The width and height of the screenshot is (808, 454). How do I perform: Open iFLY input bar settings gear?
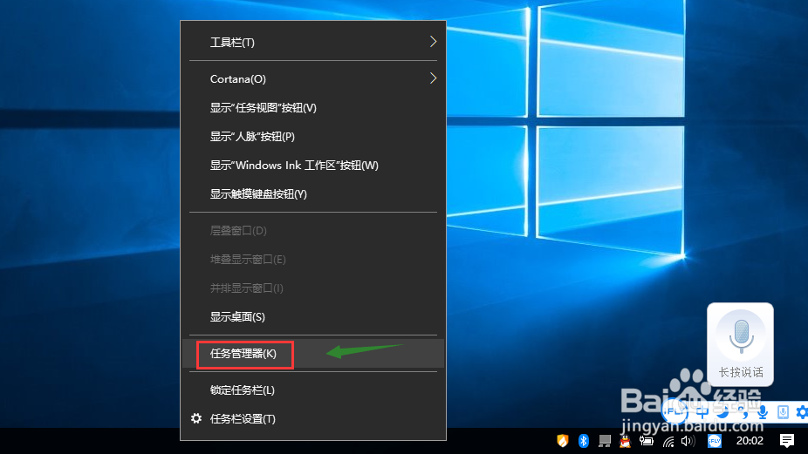pyautogui.click(x=802, y=412)
